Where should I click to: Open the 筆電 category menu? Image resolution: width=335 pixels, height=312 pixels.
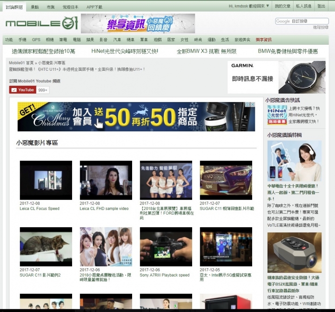click(63, 40)
